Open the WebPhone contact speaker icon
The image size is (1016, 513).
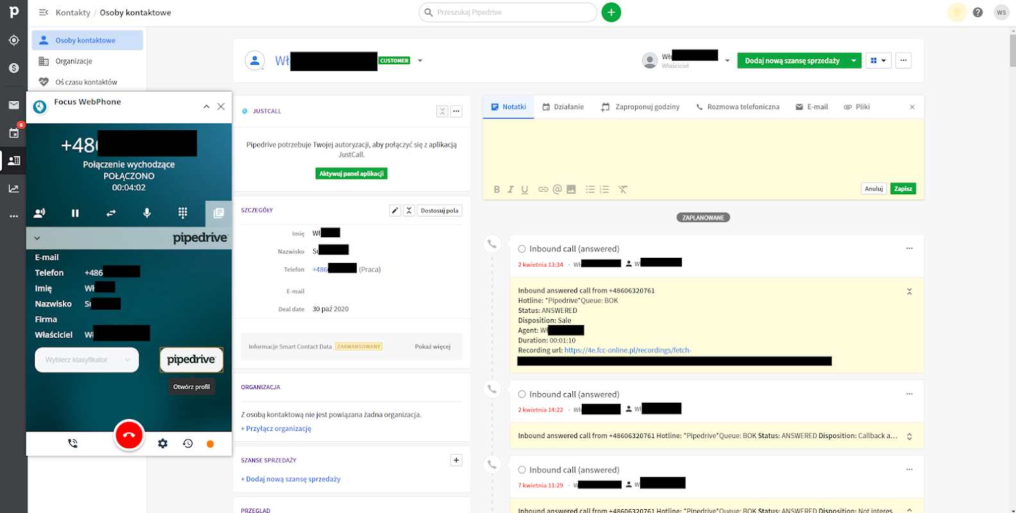[x=39, y=213]
